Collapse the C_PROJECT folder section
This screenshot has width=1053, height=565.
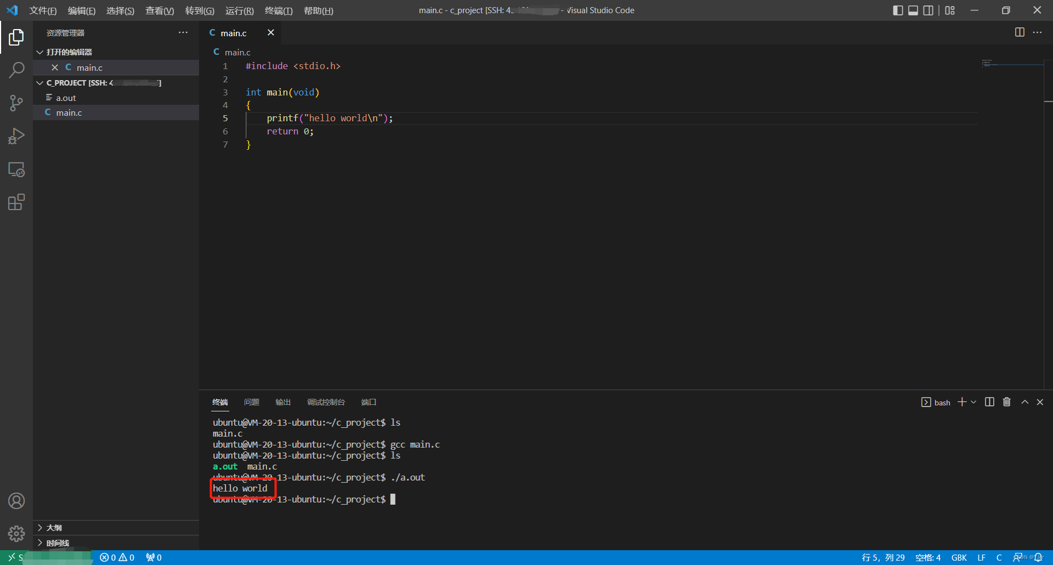tap(116, 83)
